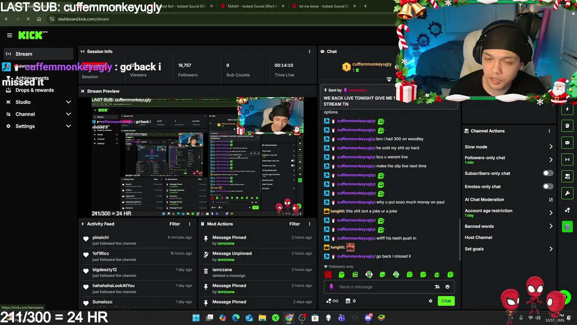
Task: Open AI Chat Moderation
Action: (484, 200)
